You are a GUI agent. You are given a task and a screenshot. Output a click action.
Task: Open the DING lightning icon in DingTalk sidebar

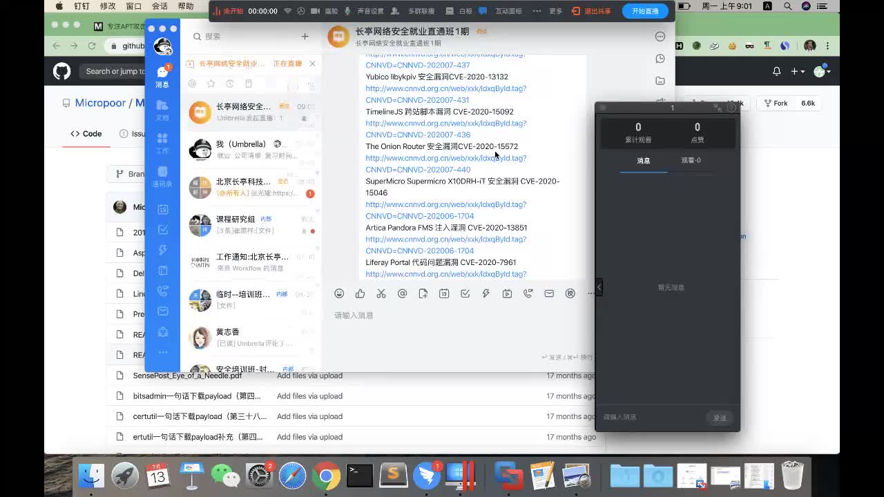(163, 250)
